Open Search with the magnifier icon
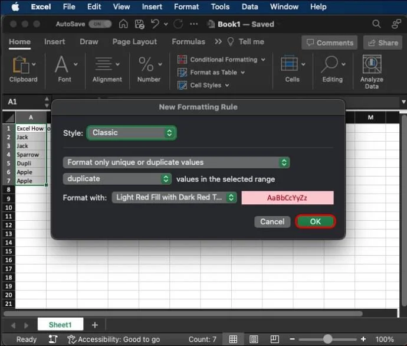The image size is (407, 346). (x=376, y=24)
